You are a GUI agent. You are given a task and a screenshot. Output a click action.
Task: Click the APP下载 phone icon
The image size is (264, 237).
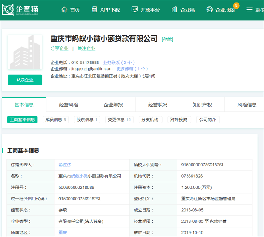94,9
